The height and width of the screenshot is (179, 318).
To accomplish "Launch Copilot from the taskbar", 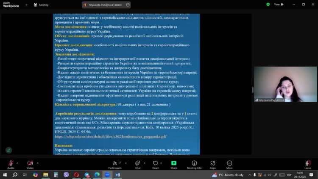I will tap(35, 175).
